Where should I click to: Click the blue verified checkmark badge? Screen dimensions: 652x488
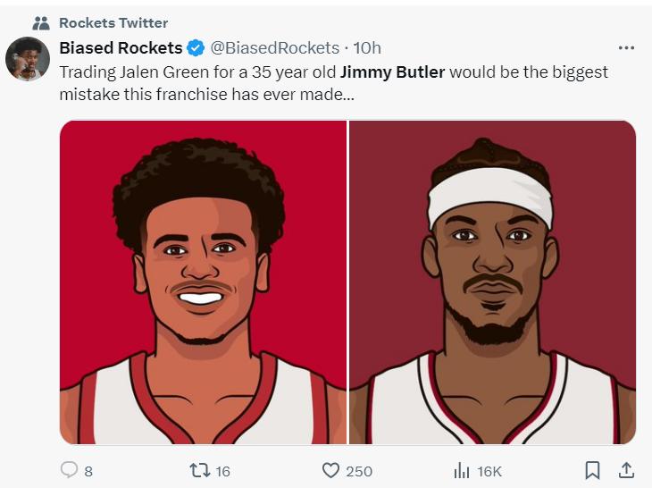[196, 47]
